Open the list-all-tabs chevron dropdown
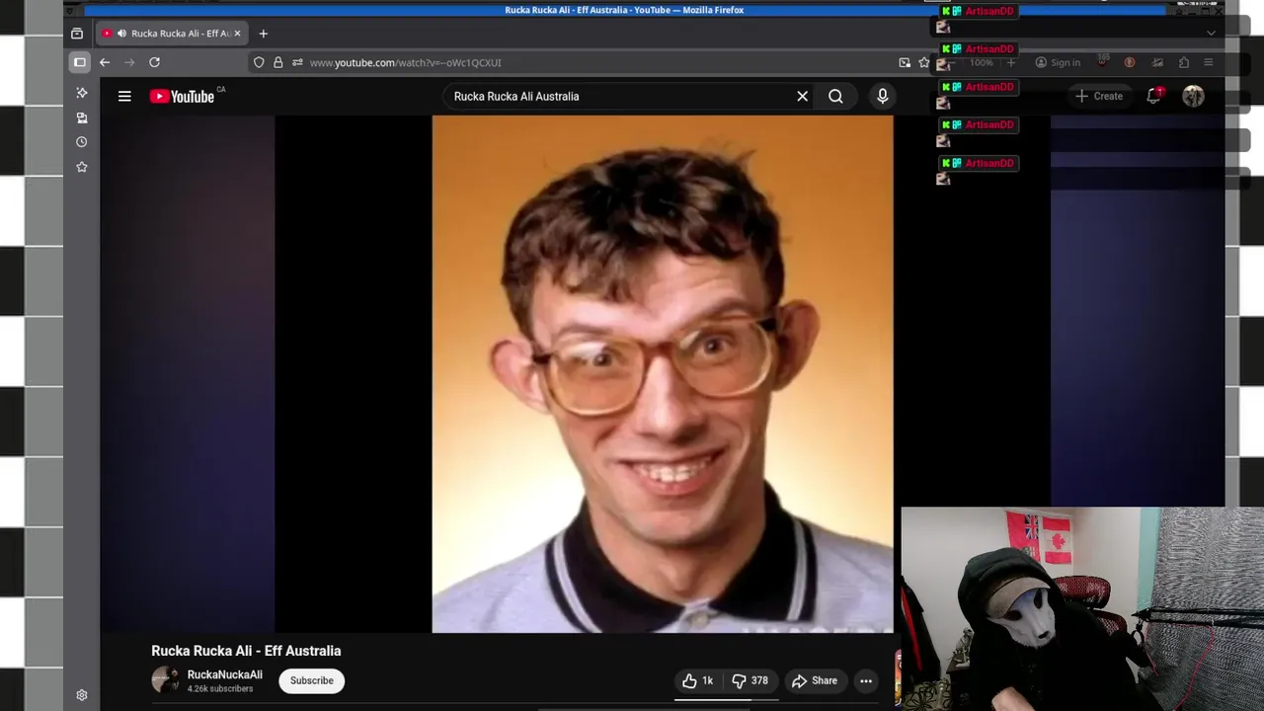This screenshot has height=711, width=1264. point(1211,33)
